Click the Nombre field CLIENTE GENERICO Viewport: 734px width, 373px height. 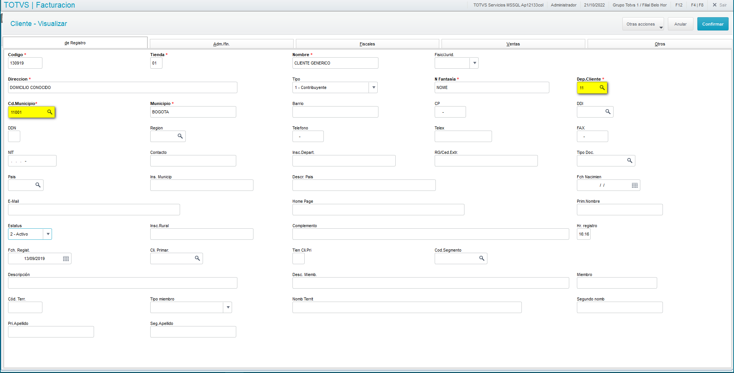click(335, 63)
